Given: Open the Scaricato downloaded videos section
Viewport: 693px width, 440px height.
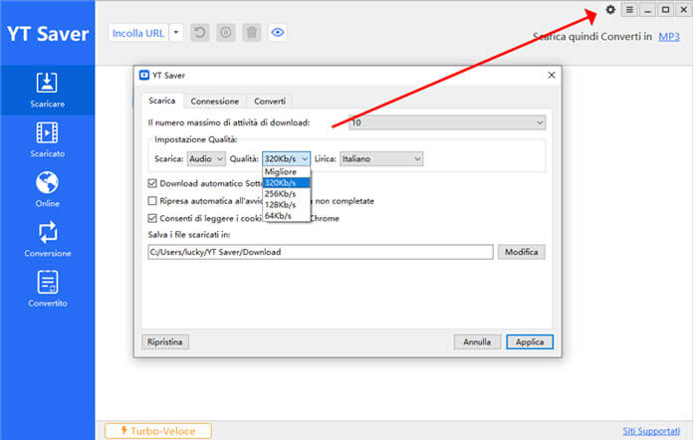Looking at the screenshot, I should coord(47,139).
